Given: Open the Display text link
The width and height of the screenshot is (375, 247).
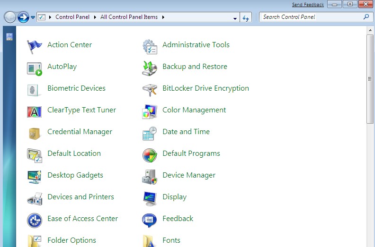Looking at the screenshot, I should tap(174, 197).
